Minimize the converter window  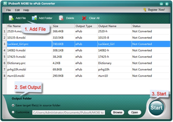[161, 4]
